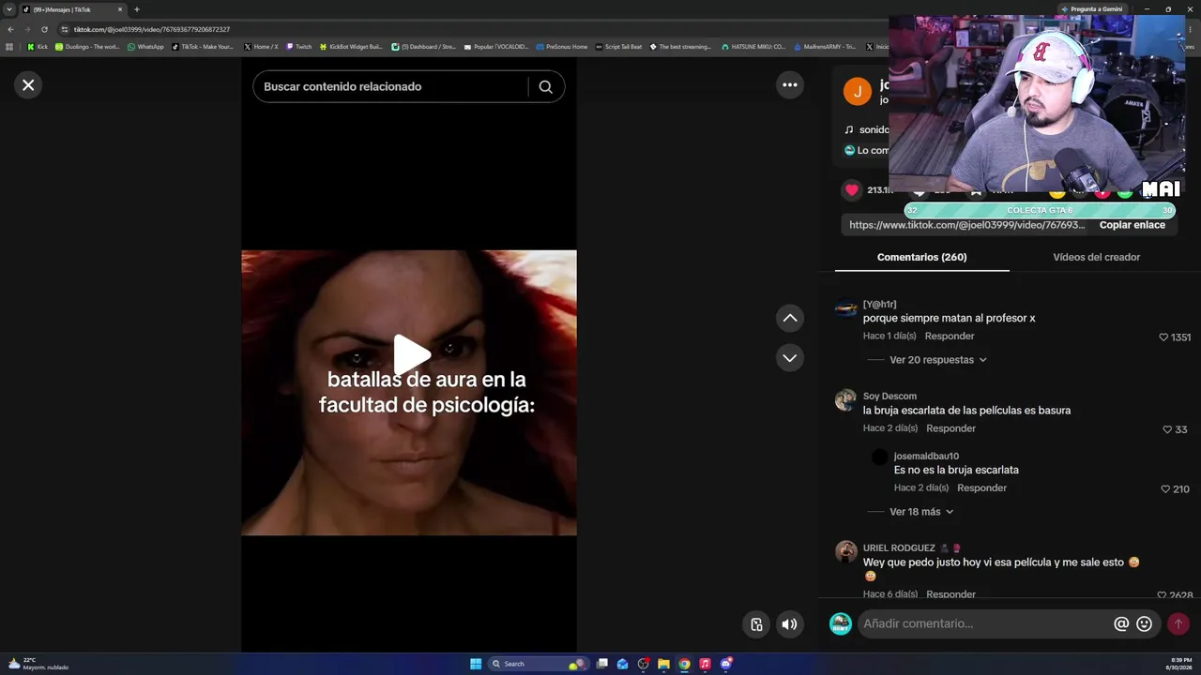1201x675 pixels.
Task: Open [Y@h1r] profile avatar
Action: pos(846,308)
